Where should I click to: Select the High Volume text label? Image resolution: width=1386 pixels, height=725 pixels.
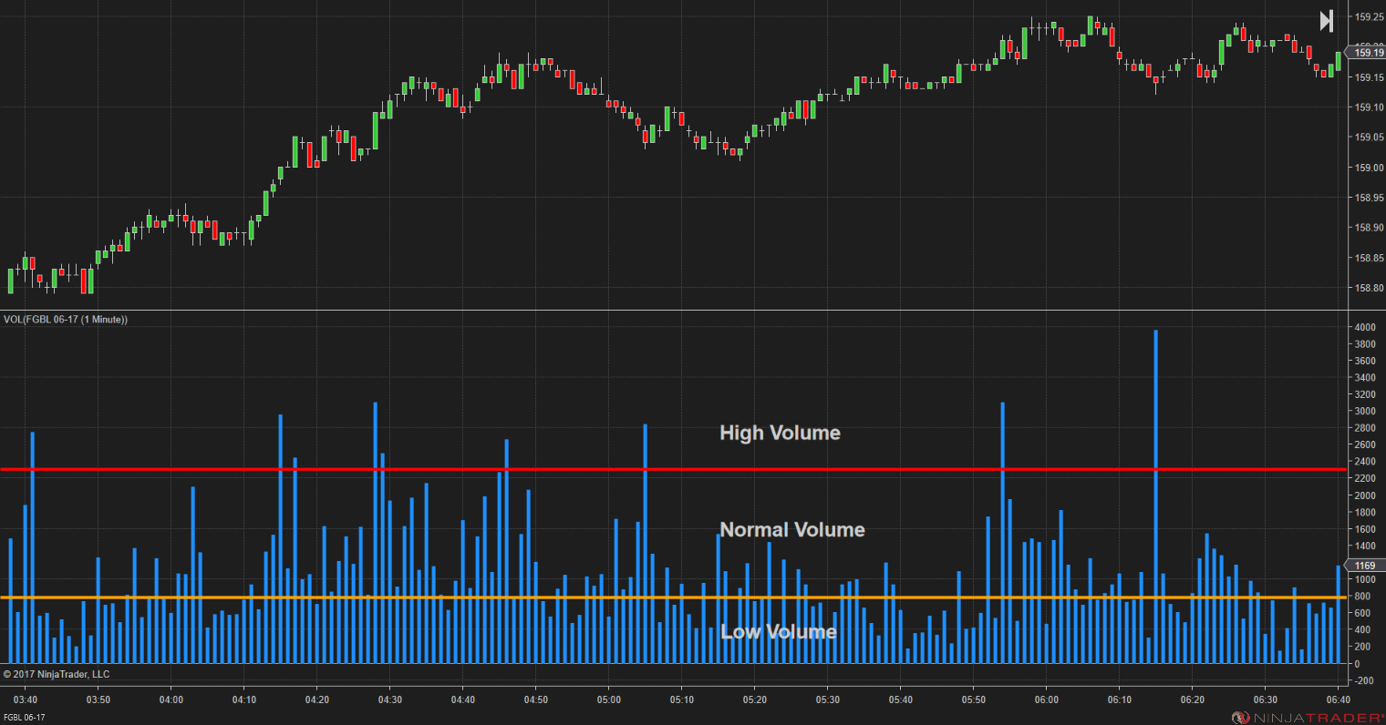pos(780,433)
